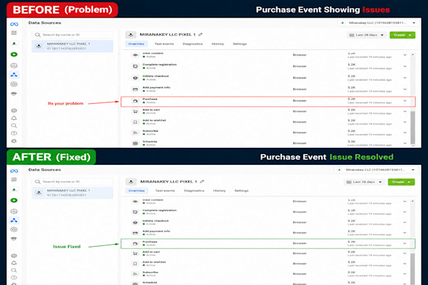Click the Add payment info event name in AFTER screenshot
428x285 pixels.
156,231
